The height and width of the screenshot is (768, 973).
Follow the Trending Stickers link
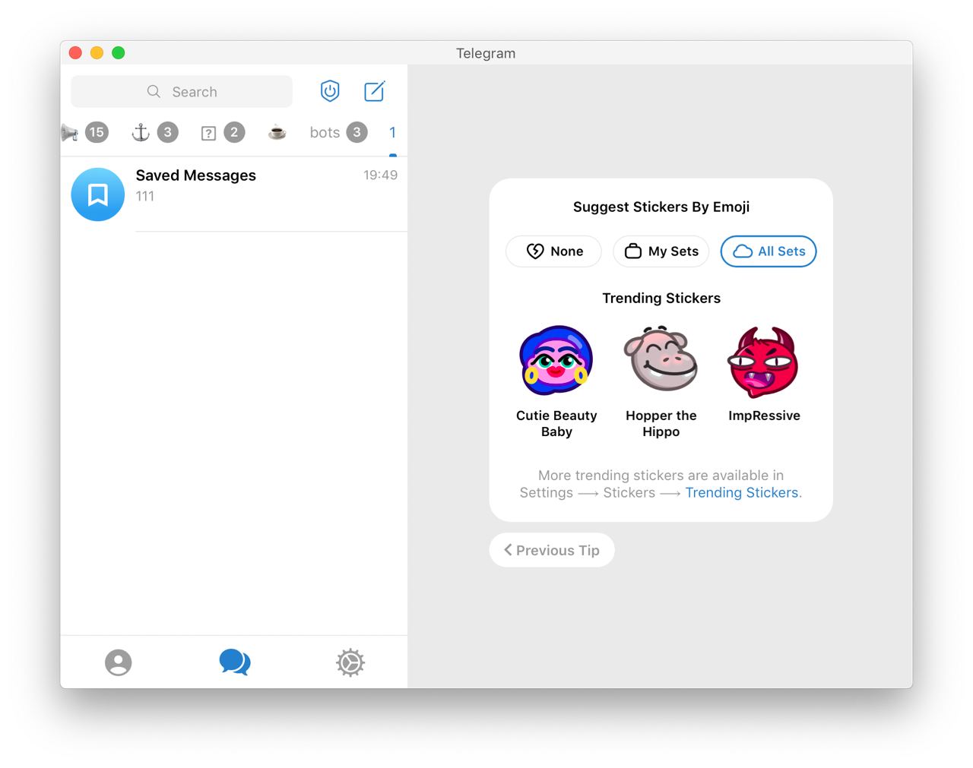click(x=742, y=492)
